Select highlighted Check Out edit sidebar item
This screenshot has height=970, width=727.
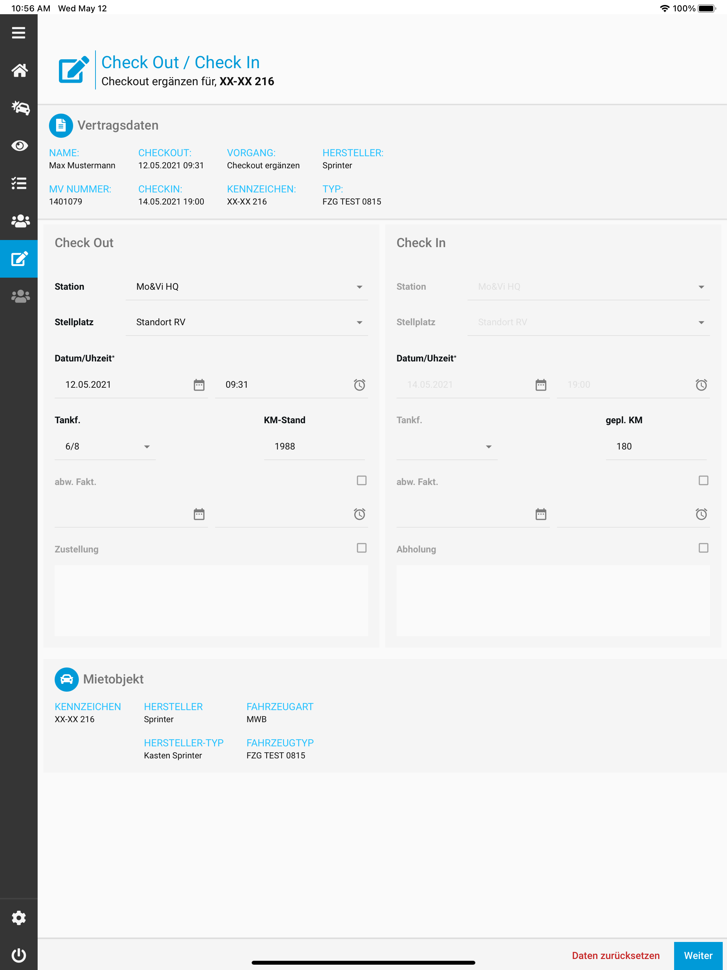pyautogui.click(x=19, y=259)
